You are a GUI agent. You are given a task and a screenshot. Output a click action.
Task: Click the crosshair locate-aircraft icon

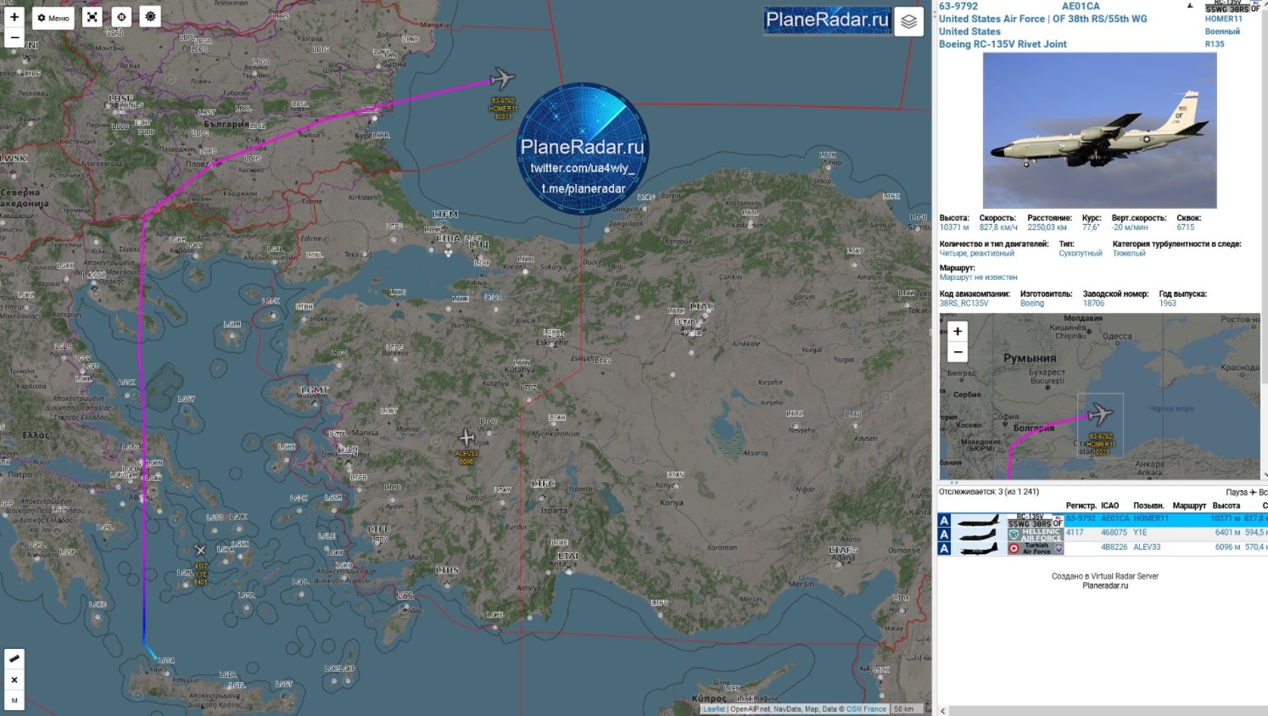click(121, 17)
